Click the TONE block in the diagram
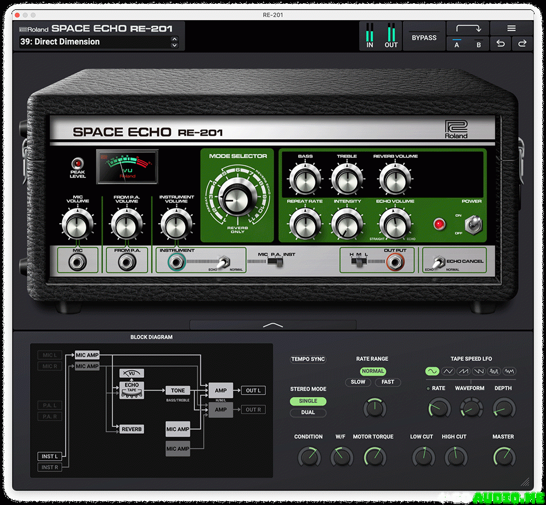Viewport: 546px width, 505px height. [x=177, y=390]
